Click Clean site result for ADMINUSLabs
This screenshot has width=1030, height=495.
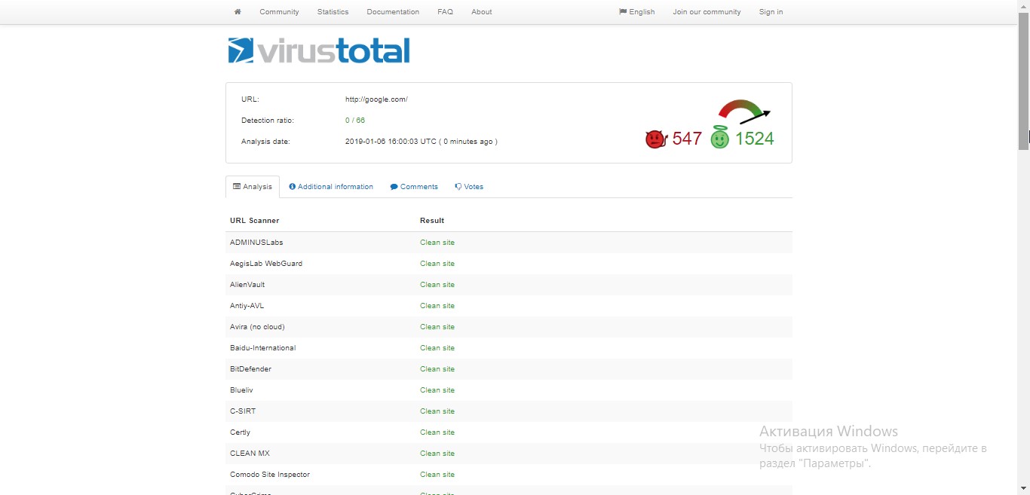pos(437,243)
